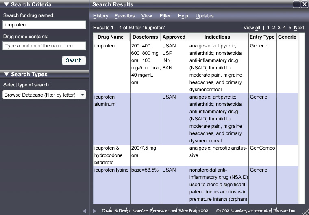Click the Entry Type column header
Viewport: 309px width, 215px height.
(x=262, y=37)
